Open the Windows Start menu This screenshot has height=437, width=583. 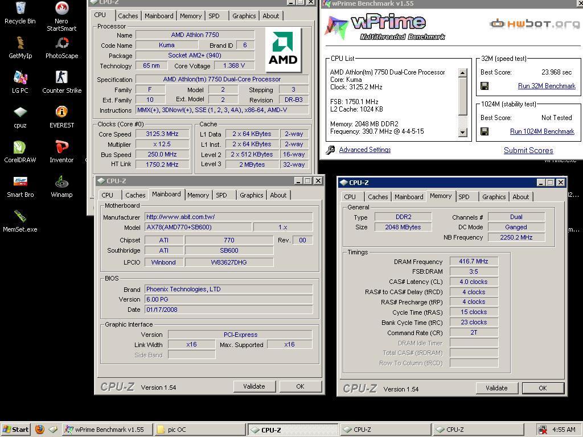click(15, 430)
